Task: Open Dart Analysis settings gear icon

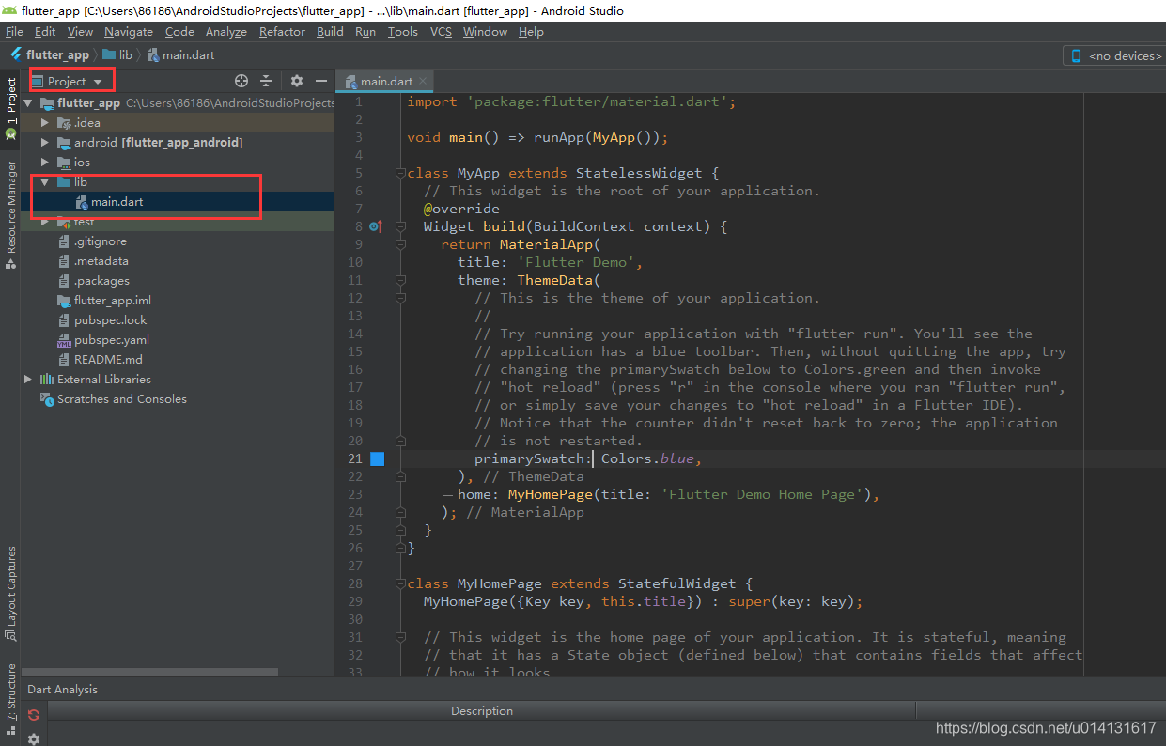Action: coord(34,738)
